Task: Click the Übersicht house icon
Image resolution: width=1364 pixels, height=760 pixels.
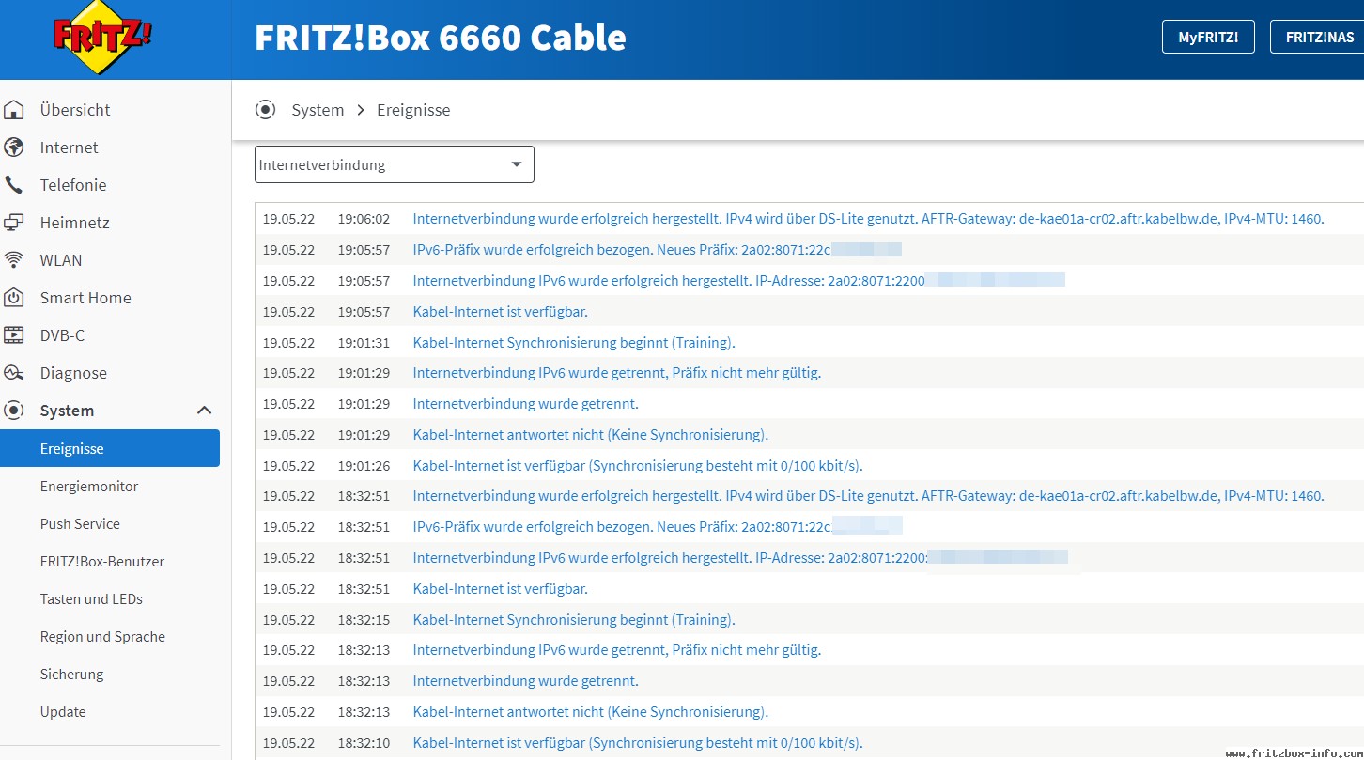Action: tap(14, 110)
